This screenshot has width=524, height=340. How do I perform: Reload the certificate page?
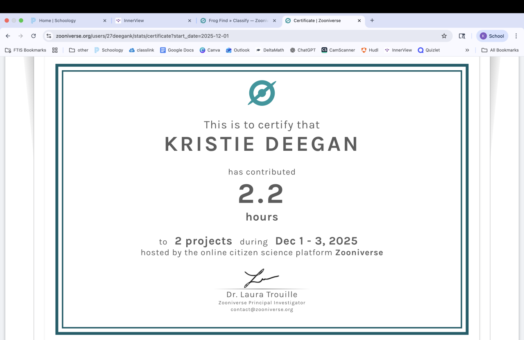(34, 36)
